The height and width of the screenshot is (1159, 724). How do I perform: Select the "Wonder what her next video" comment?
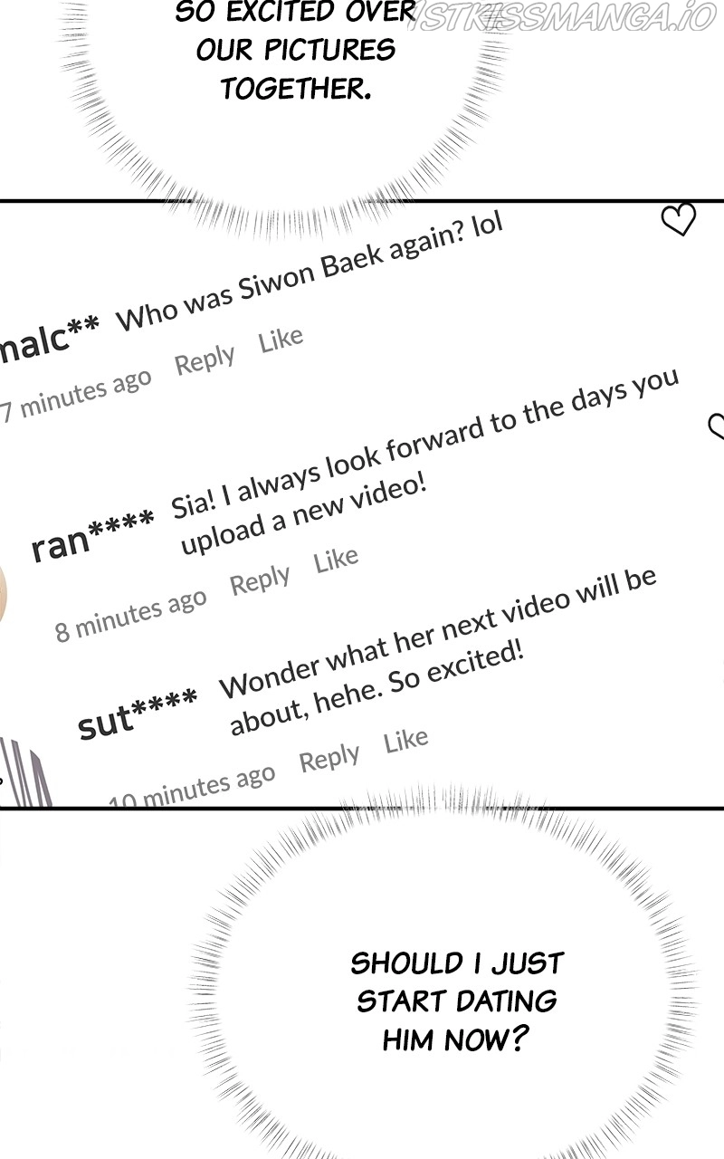tap(439, 650)
